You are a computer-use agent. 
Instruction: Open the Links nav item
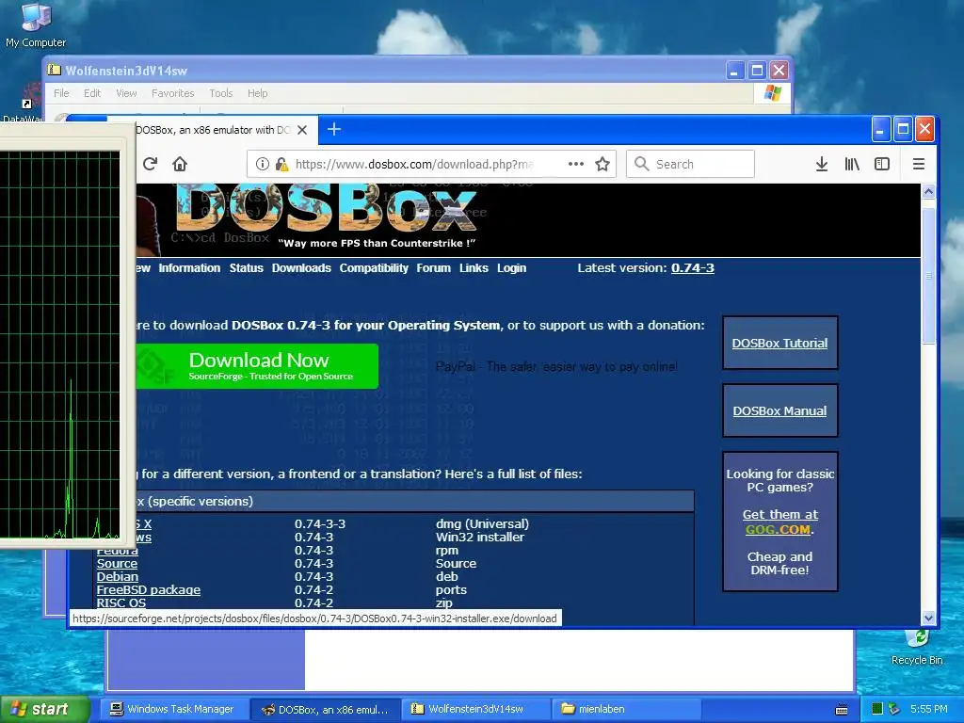[474, 268]
